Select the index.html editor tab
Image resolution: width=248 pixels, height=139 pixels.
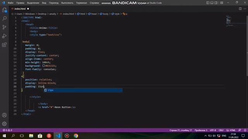(x=20, y=8)
